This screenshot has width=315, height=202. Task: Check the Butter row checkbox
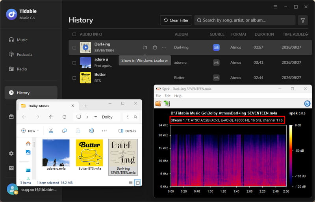point(74,78)
